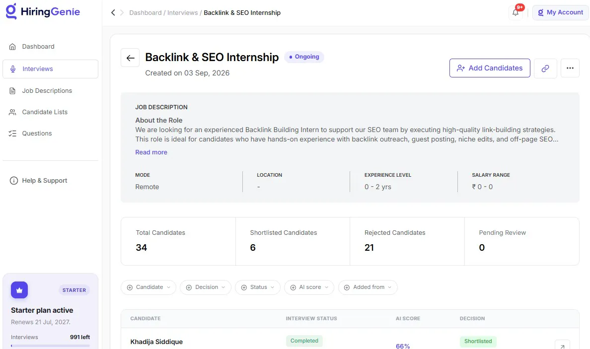Open the three-dots more options menu

tap(570, 68)
